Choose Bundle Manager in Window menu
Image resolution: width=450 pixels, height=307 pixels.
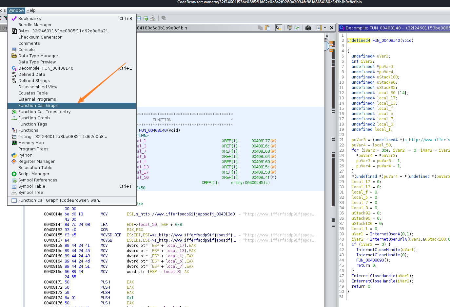[72, 25]
